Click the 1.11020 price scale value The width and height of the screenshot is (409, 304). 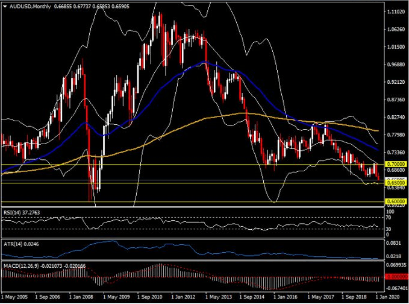[396, 11]
